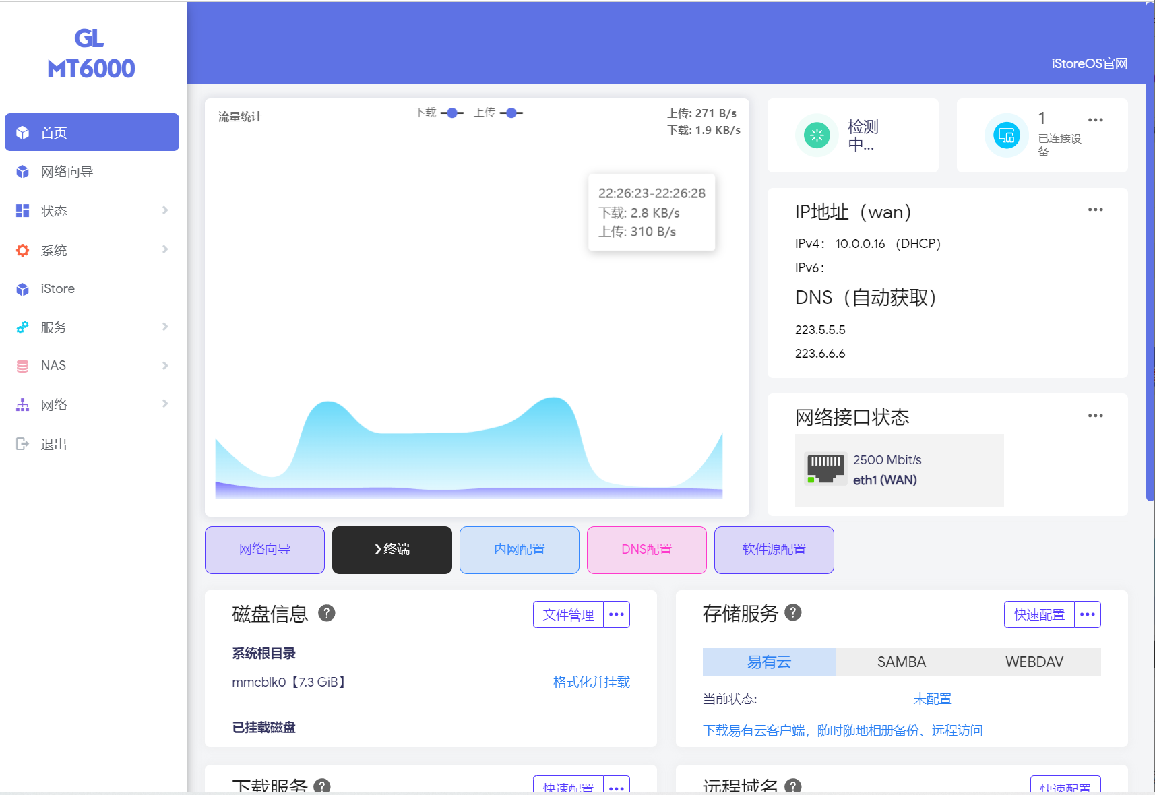Click the three-dot menu beside file management button
Screen dimensions: 1155x795
pos(616,614)
